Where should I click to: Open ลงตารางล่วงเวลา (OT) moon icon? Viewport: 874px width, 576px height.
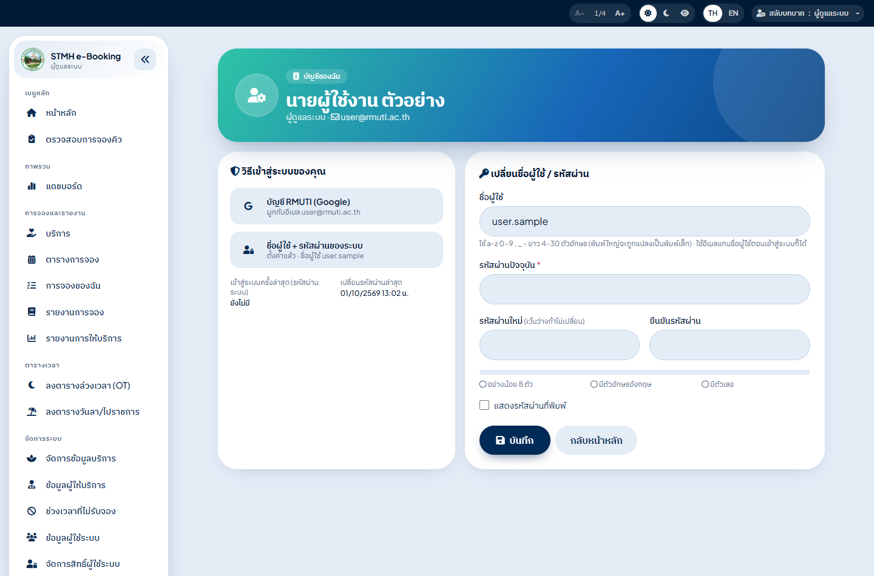[32, 385]
